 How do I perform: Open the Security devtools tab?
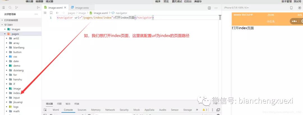[x=124, y=110]
